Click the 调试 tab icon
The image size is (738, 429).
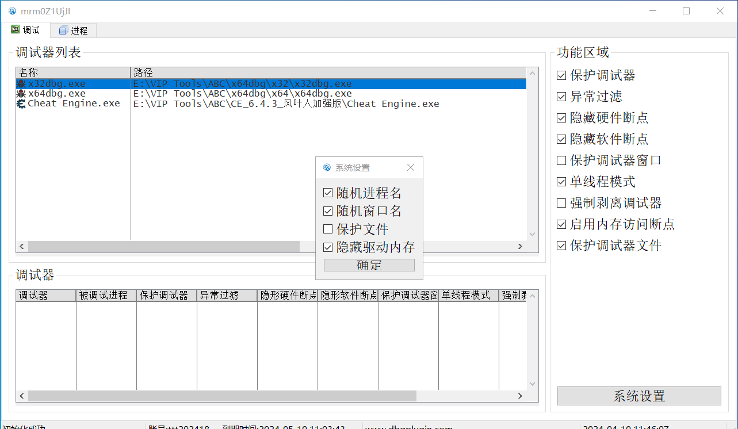(x=16, y=30)
